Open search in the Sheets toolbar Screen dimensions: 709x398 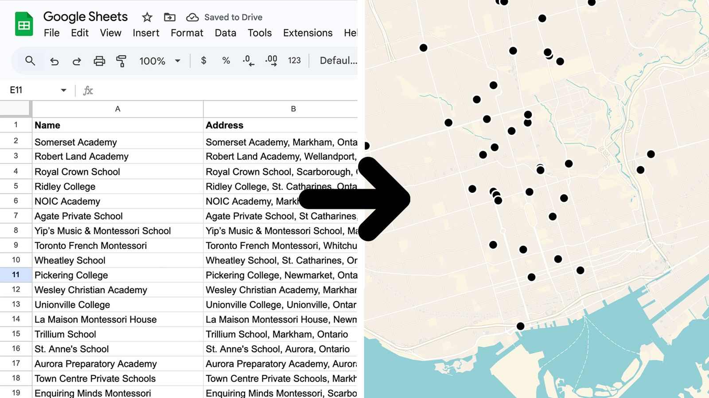pyautogui.click(x=30, y=61)
